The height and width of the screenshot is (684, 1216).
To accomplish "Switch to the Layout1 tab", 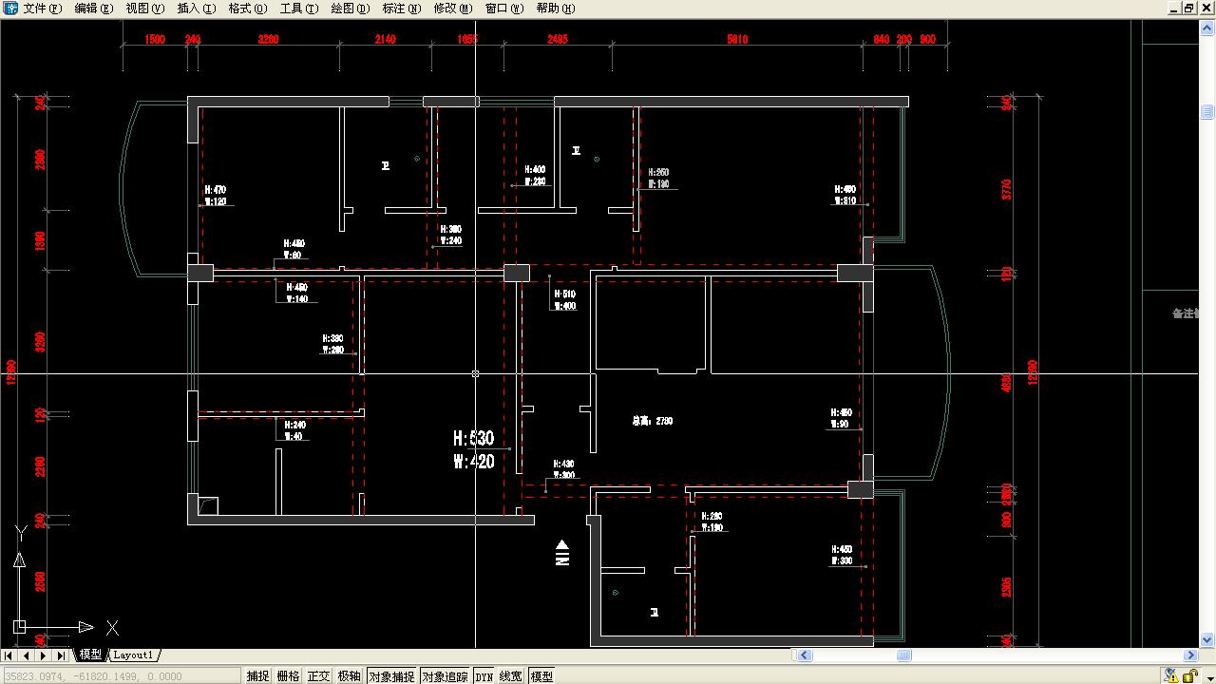I will click(133, 655).
